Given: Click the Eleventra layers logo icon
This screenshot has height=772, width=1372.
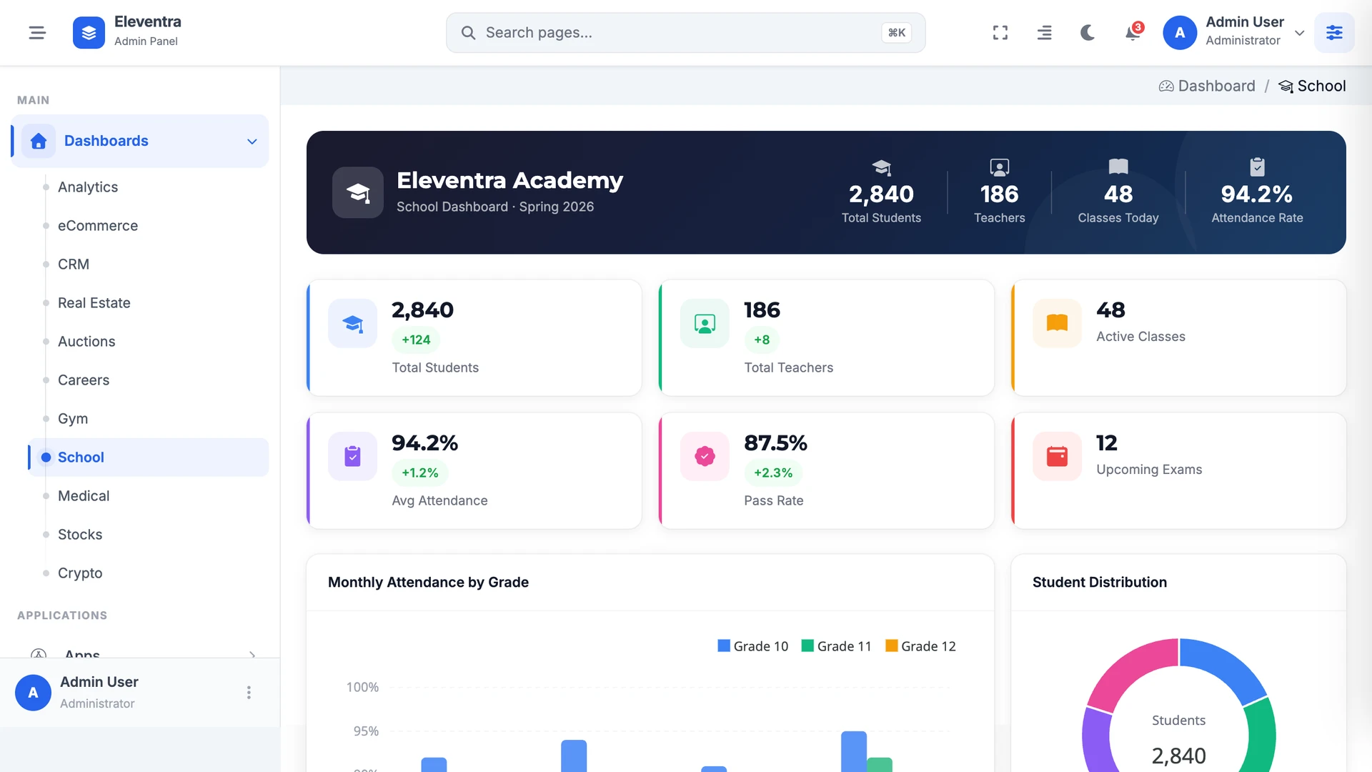Looking at the screenshot, I should [x=89, y=33].
